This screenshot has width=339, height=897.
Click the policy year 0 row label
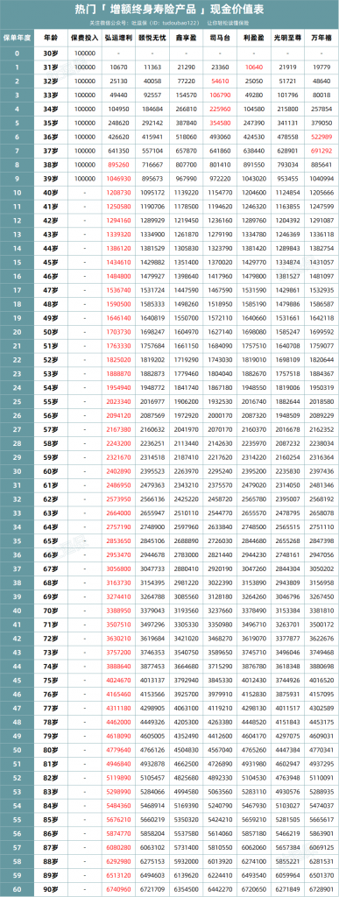[x=18, y=53]
